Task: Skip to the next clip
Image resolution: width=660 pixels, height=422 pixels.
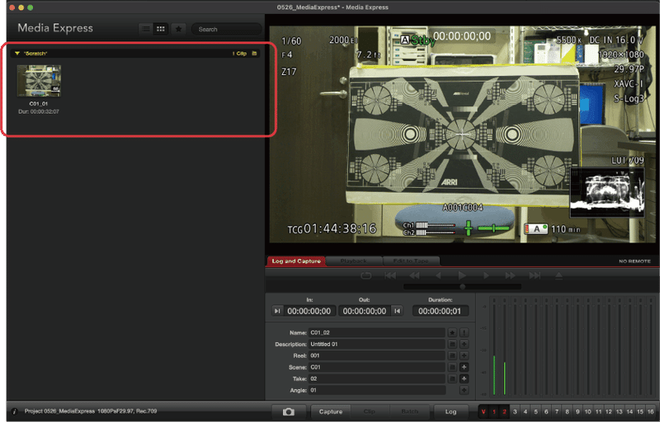Action: coord(535,276)
